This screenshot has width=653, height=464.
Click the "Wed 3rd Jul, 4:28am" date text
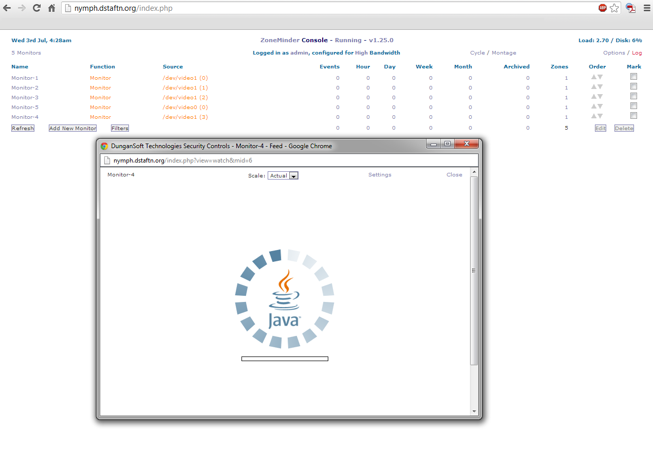(x=42, y=40)
